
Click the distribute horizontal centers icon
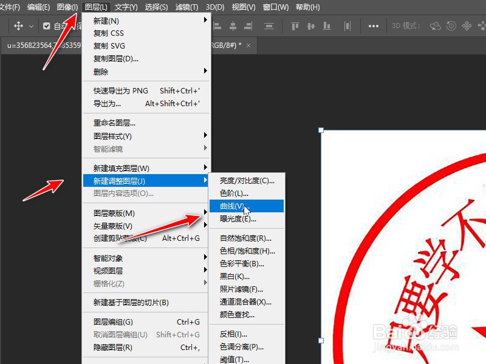(346, 26)
